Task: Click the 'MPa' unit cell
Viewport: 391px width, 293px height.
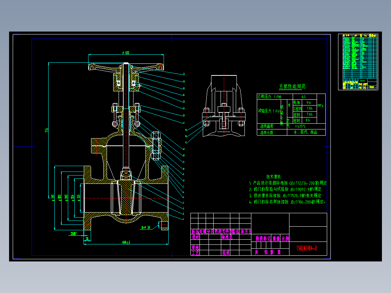Action: (x=321, y=106)
